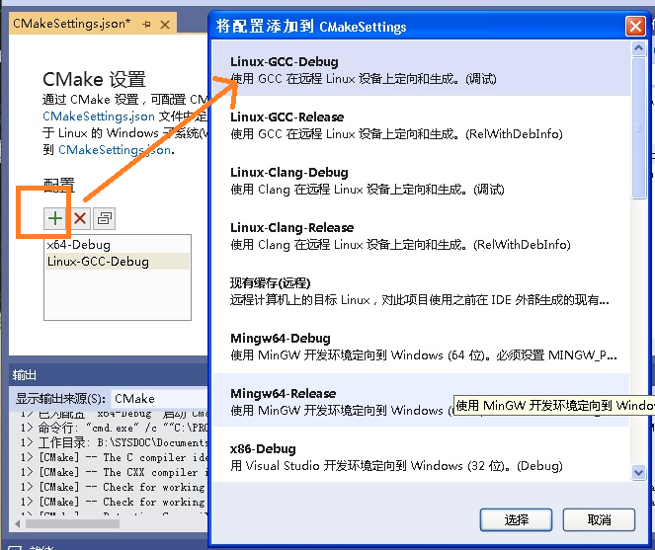Viewport: 655px width, 550px height.
Task: Choose the Mingw64-Debug template
Action: click(x=421, y=347)
